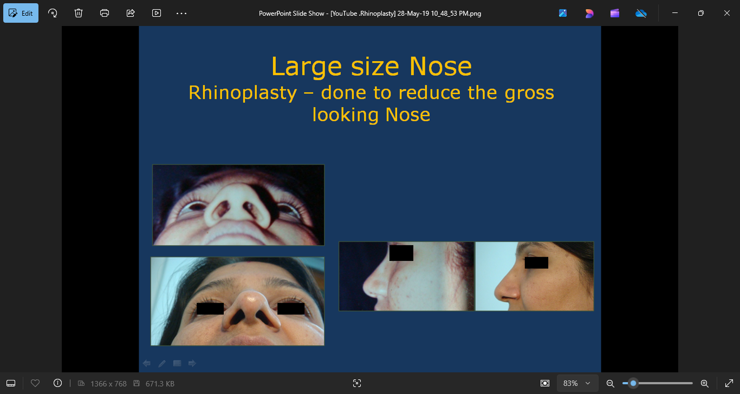
Task: Expand the 83% zoom level dropdown
Action: 577,383
